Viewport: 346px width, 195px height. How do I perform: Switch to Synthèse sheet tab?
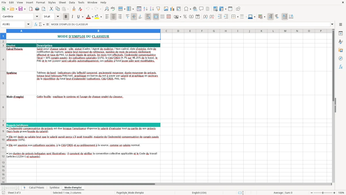pyautogui.click(x=54, y=187)
